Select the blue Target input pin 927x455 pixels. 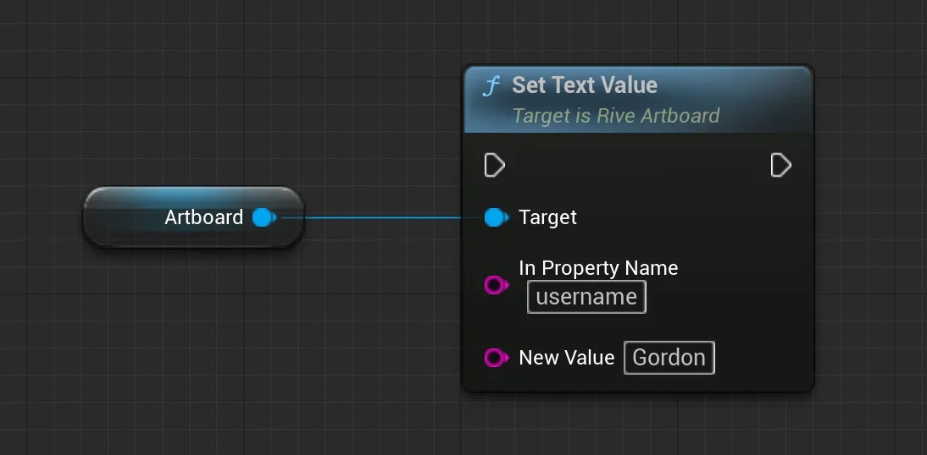point(496,217)
